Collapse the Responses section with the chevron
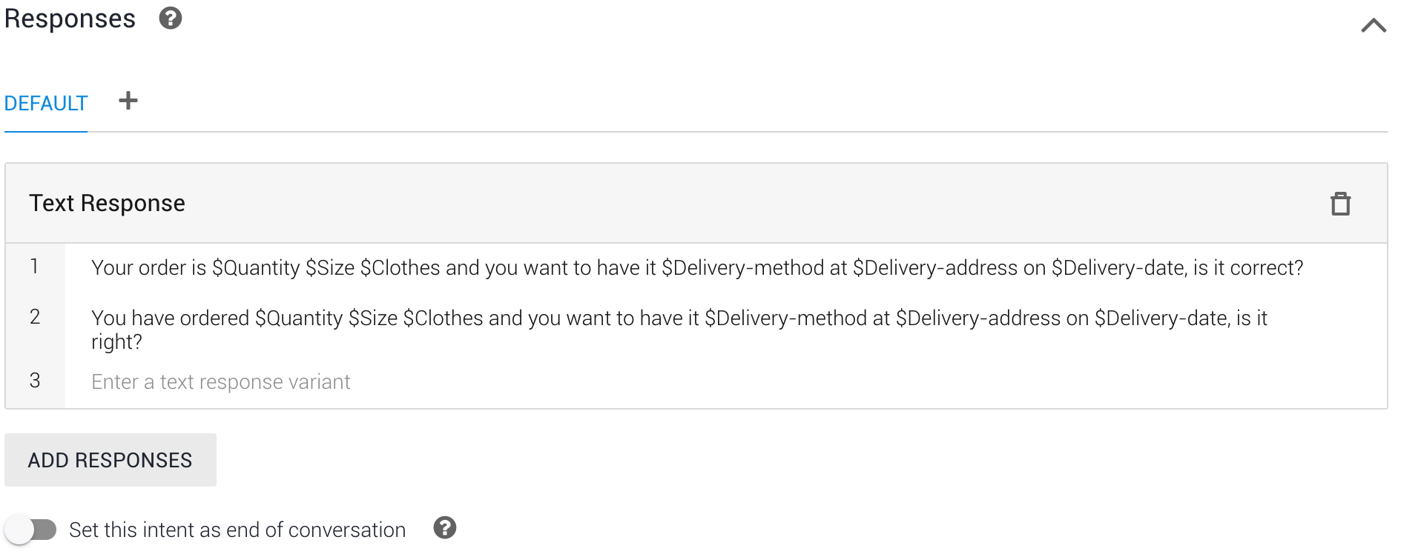Screen dimensions: 1401x554 [x=1373, y=25]
